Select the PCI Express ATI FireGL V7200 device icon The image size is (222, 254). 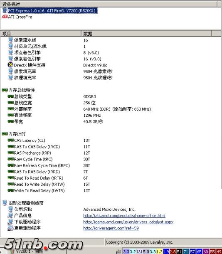[5, 10]
